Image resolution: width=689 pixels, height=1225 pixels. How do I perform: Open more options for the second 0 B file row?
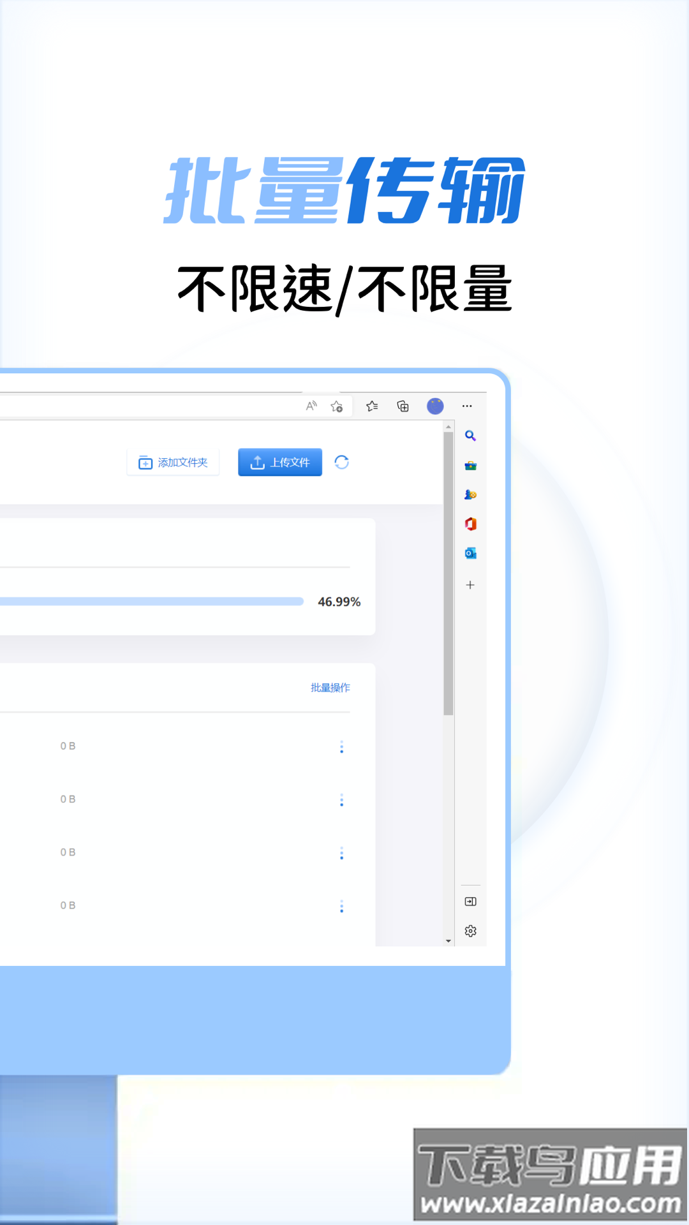tap(342, 800)
